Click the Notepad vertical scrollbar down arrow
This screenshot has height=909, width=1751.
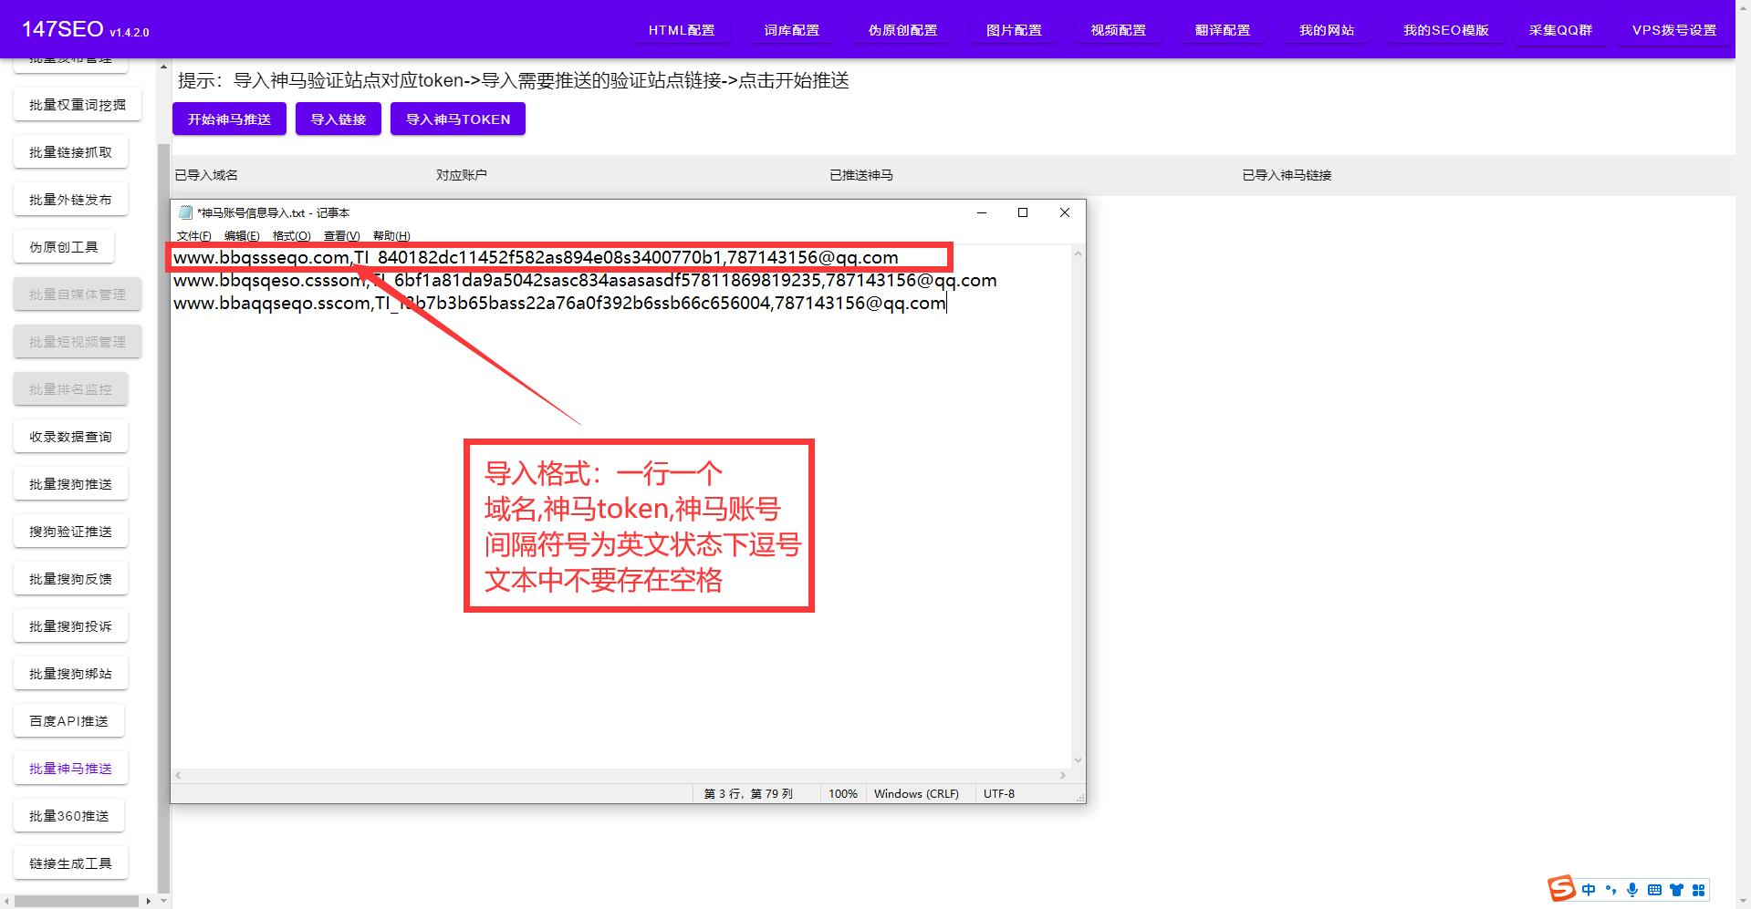(1078, 759)
